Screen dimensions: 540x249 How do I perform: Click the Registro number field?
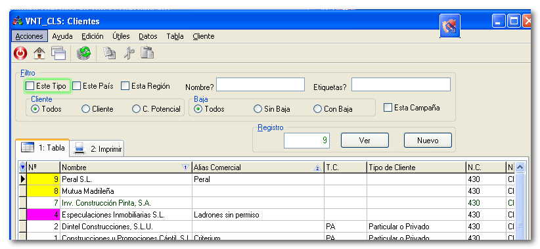pos(307,141)
